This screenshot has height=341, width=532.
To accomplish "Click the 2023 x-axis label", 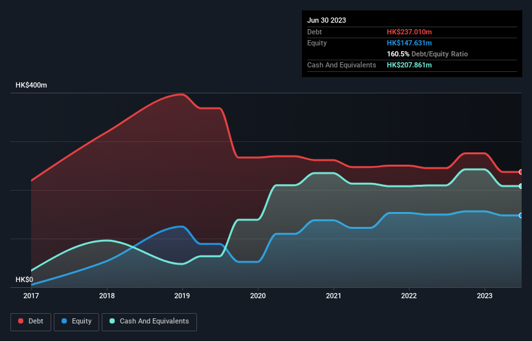I will pos(485,296).
